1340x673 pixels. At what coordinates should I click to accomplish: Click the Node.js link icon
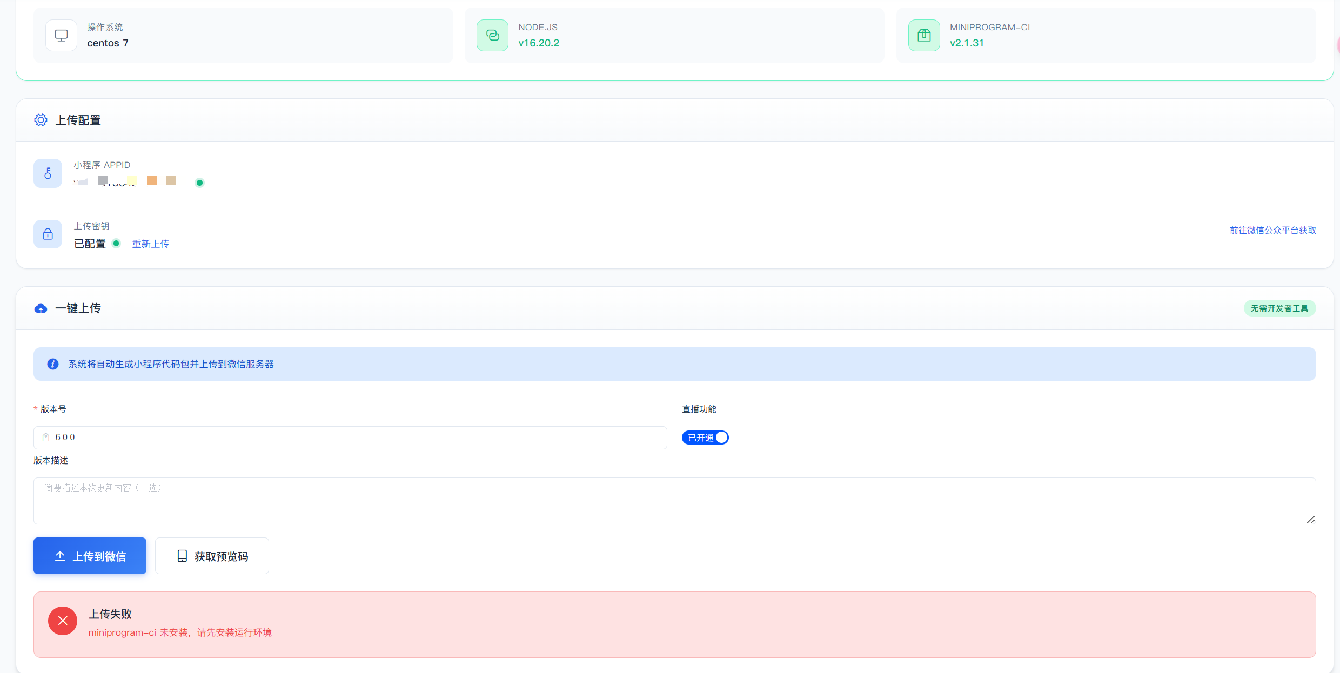point(492,36)
